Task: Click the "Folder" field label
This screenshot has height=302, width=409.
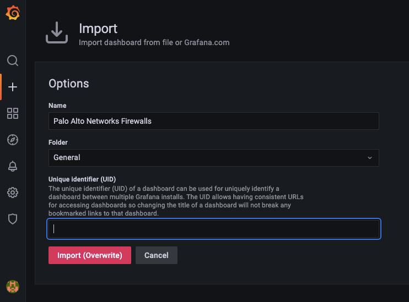Action: click(x=58, y=142)
